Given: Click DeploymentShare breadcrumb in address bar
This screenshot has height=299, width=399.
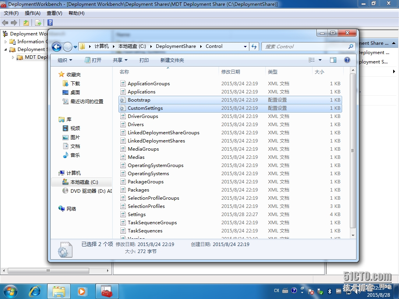Looking at the screenshot, I should (176, 46).
